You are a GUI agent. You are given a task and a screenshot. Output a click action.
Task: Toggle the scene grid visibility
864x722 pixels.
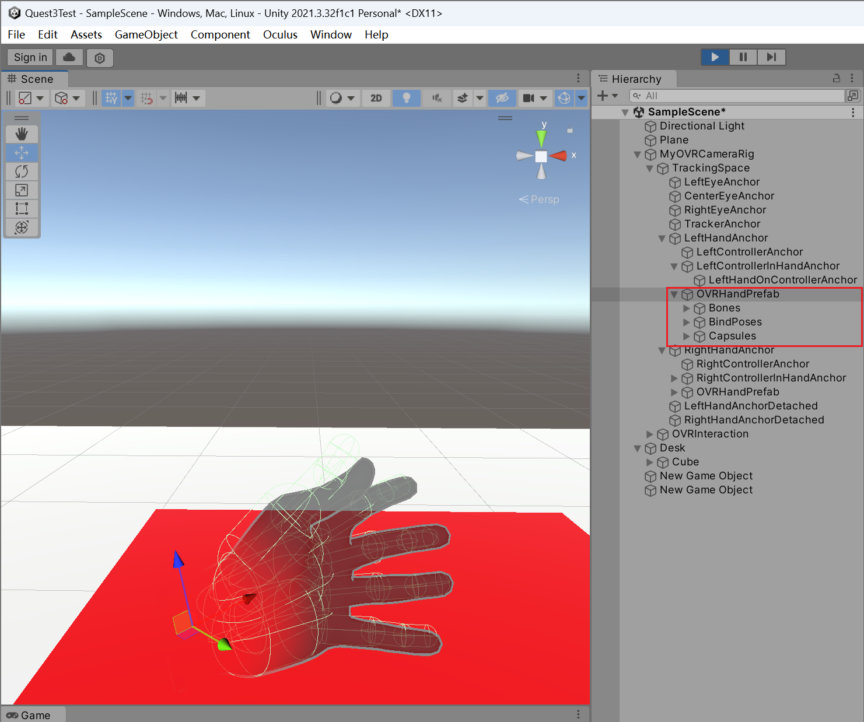[111, 98]
